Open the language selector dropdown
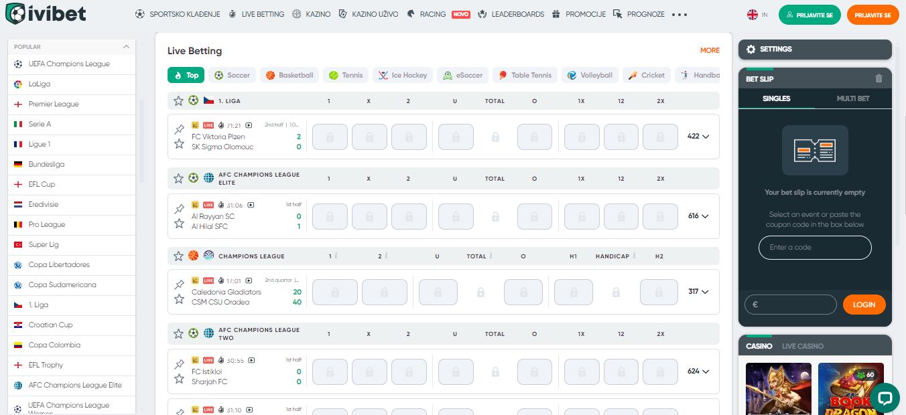 pos(758,14)
